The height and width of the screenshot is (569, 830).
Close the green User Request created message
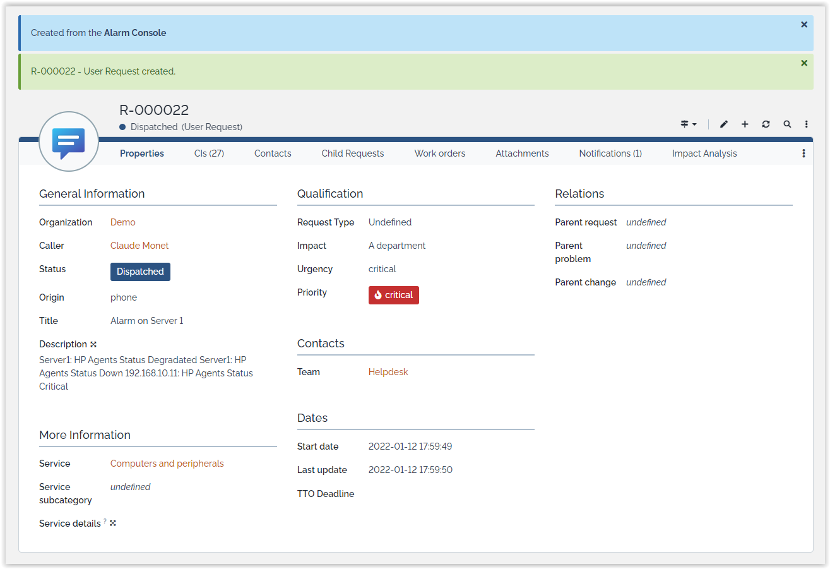(804, 63)
